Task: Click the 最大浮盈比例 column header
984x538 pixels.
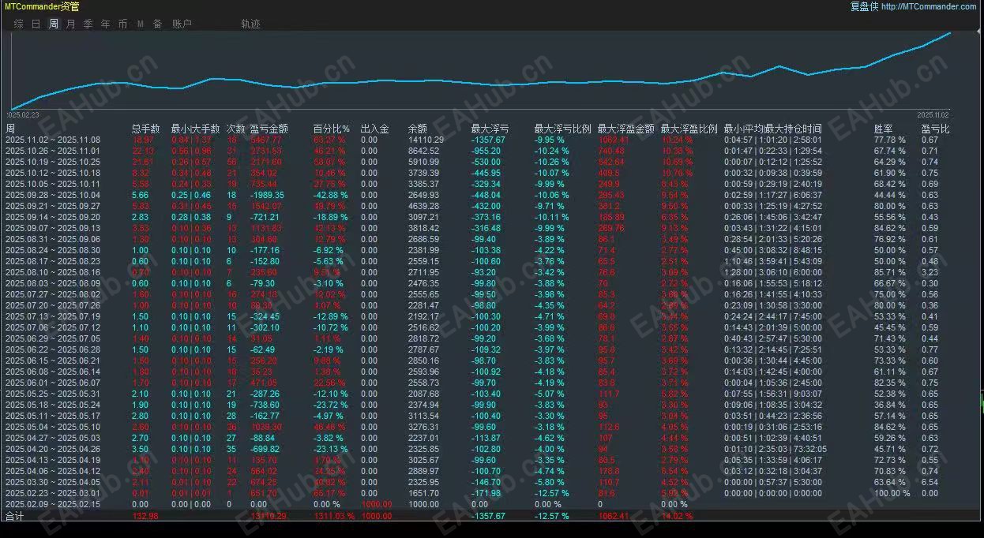Action: [x=689, y=129]
